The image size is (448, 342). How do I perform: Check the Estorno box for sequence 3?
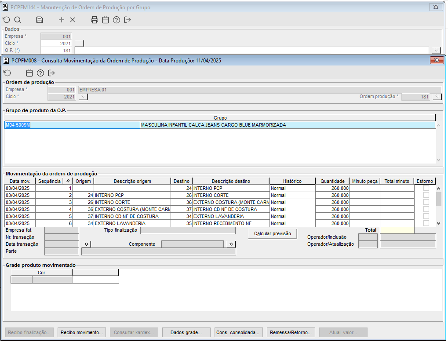426,202
